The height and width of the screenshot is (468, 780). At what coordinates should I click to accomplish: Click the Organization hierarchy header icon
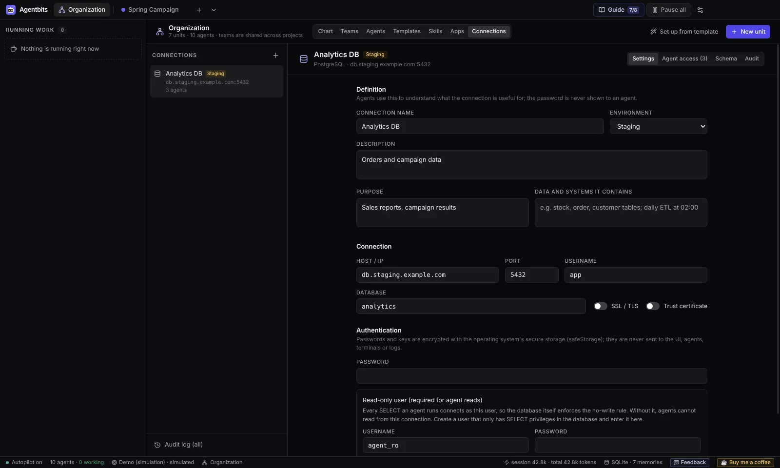[x=160, y=32]
